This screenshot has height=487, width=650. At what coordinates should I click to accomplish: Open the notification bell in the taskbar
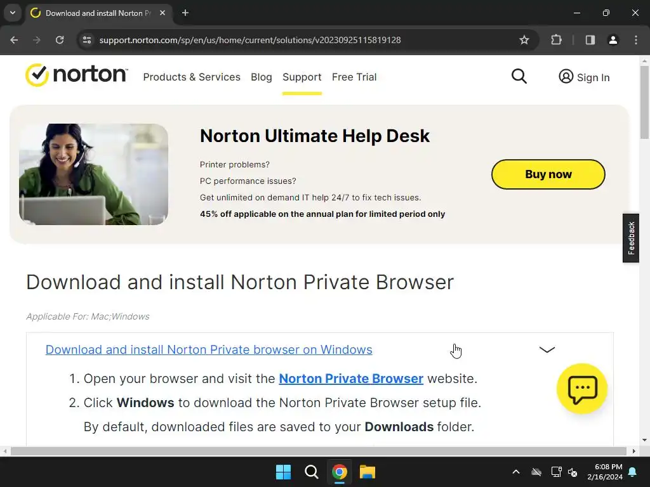click(x=633, y=472)
